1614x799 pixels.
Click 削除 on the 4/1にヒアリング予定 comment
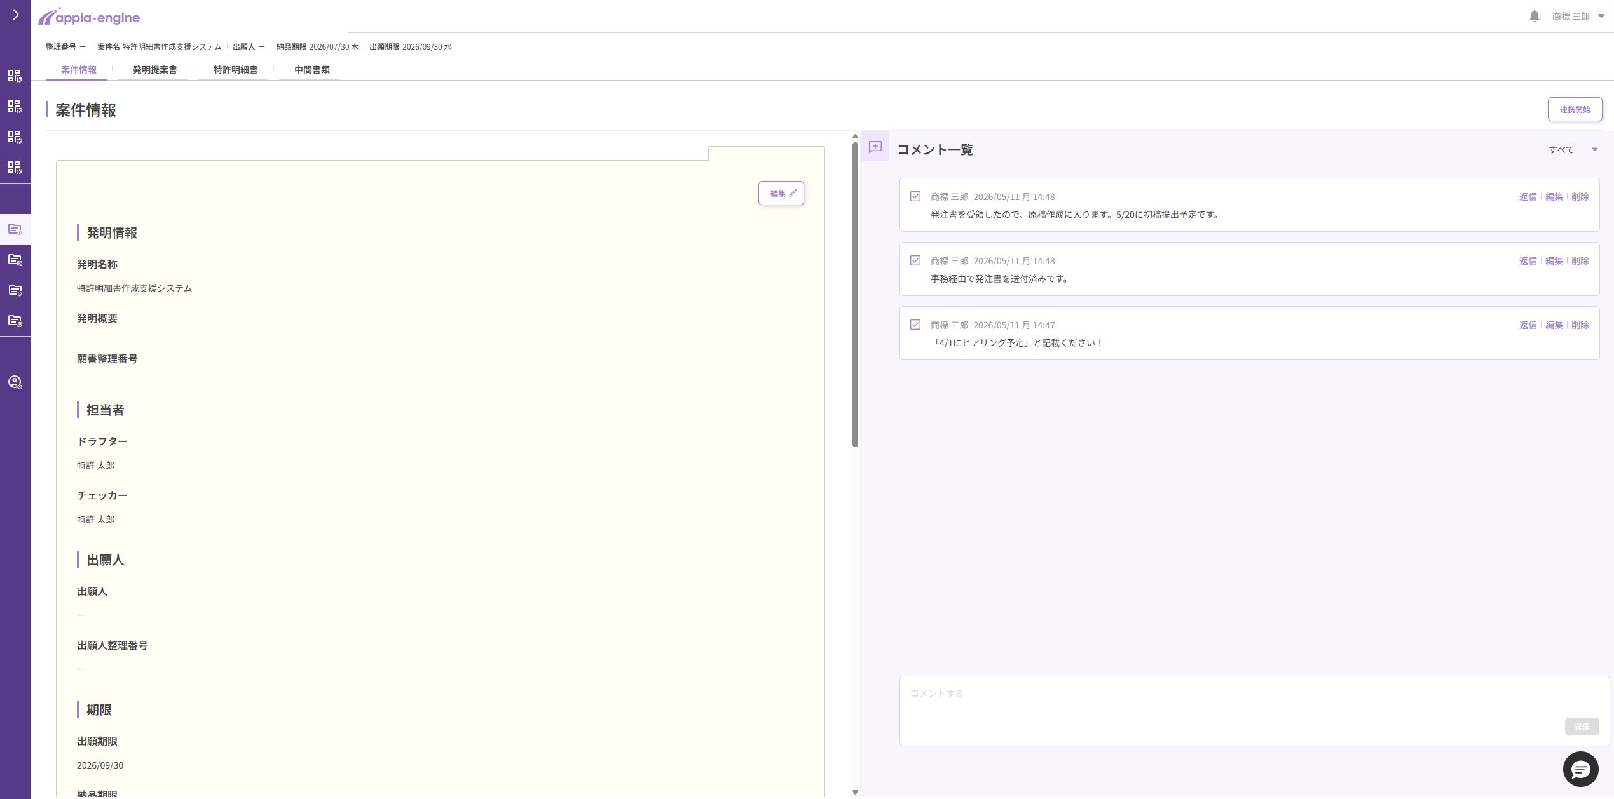[1580, 325]
